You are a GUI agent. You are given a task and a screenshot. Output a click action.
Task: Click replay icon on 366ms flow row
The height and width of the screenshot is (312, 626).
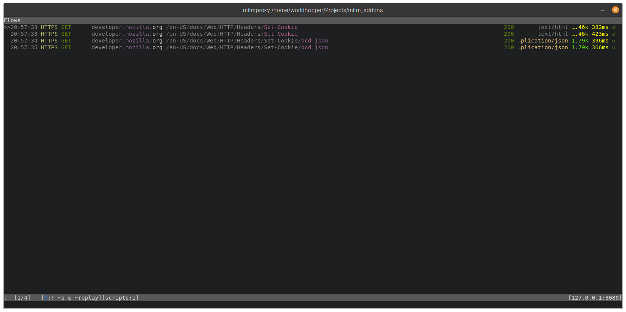(614, 48)
